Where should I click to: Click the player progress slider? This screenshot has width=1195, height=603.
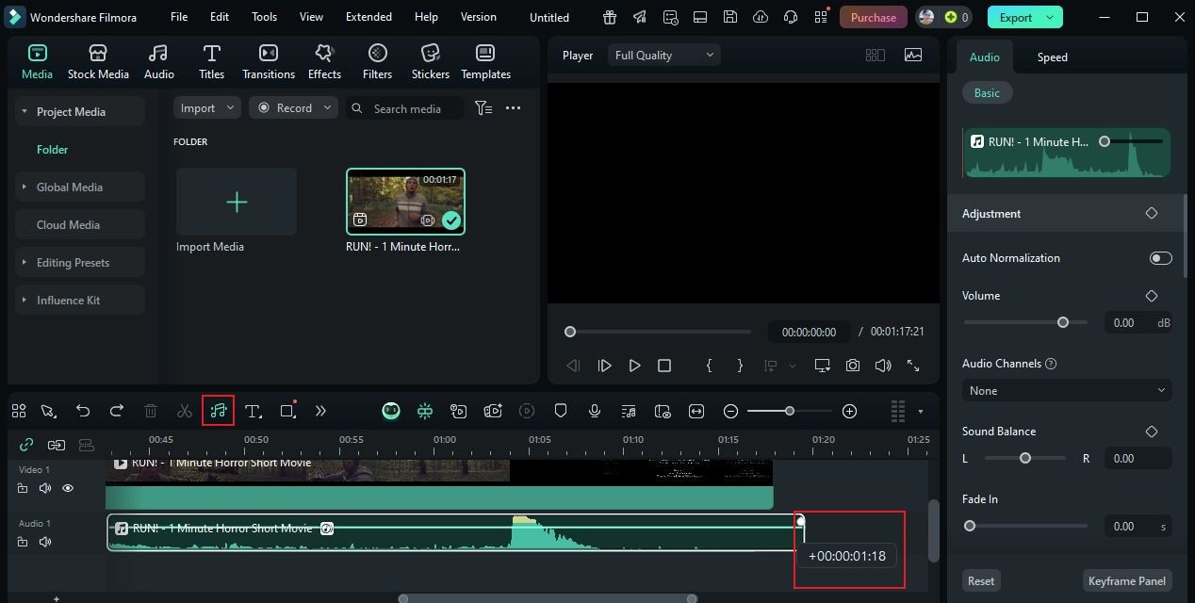[660, 332]
